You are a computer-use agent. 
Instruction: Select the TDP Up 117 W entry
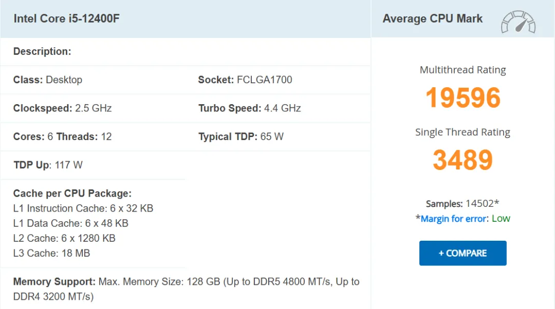[x=48, y=165]
